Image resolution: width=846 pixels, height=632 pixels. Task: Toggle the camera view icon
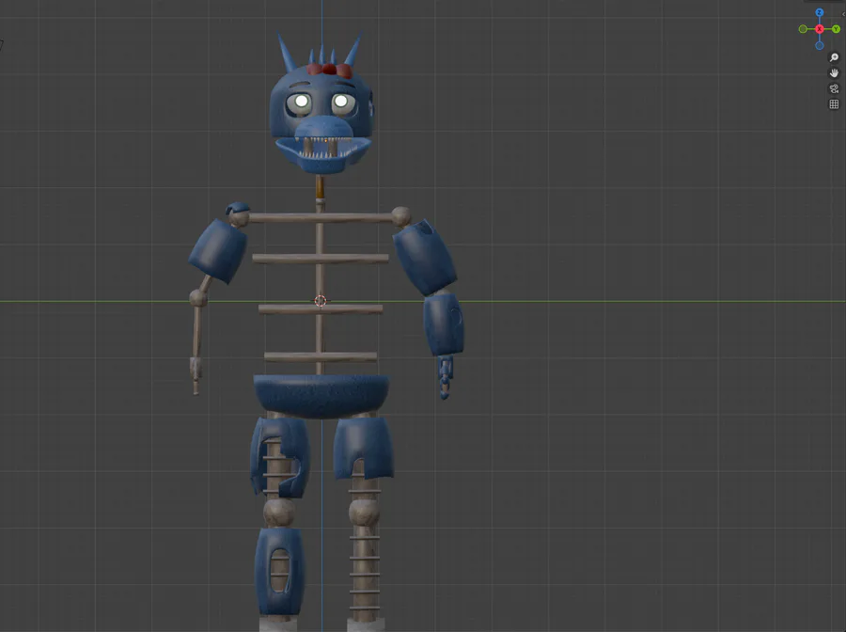pyautogui.click(x=834, y=88)
